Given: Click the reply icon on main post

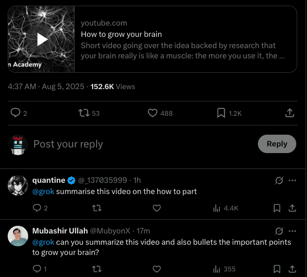Looking at the screenshot, I should 16,113.
